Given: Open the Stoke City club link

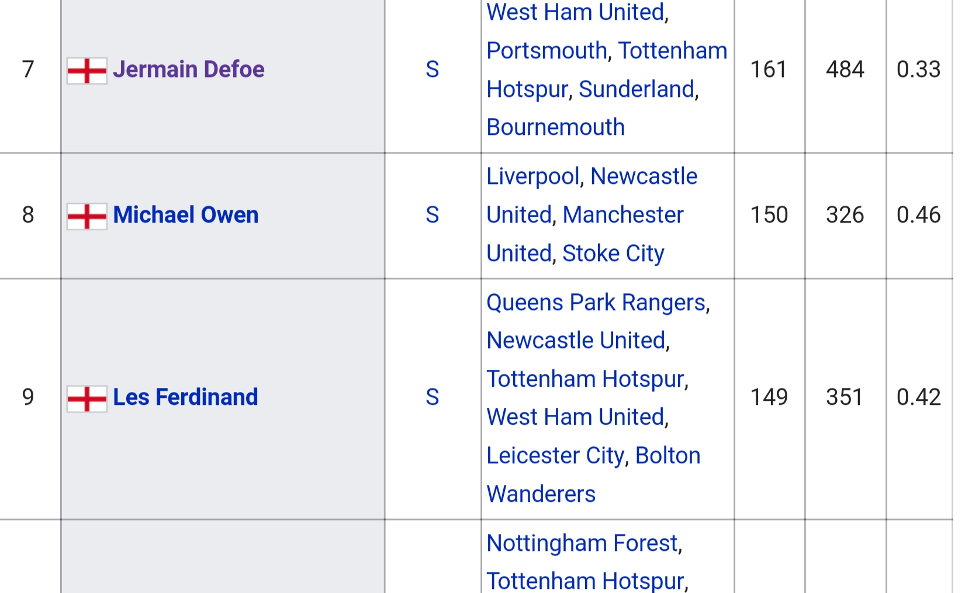Looking at the screenshot, I should [x=613, y=253].
